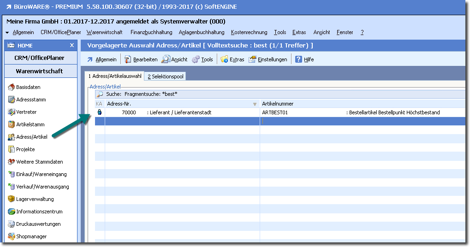Open the Finanzbuchhaltung menu

(x=151, y=32)
